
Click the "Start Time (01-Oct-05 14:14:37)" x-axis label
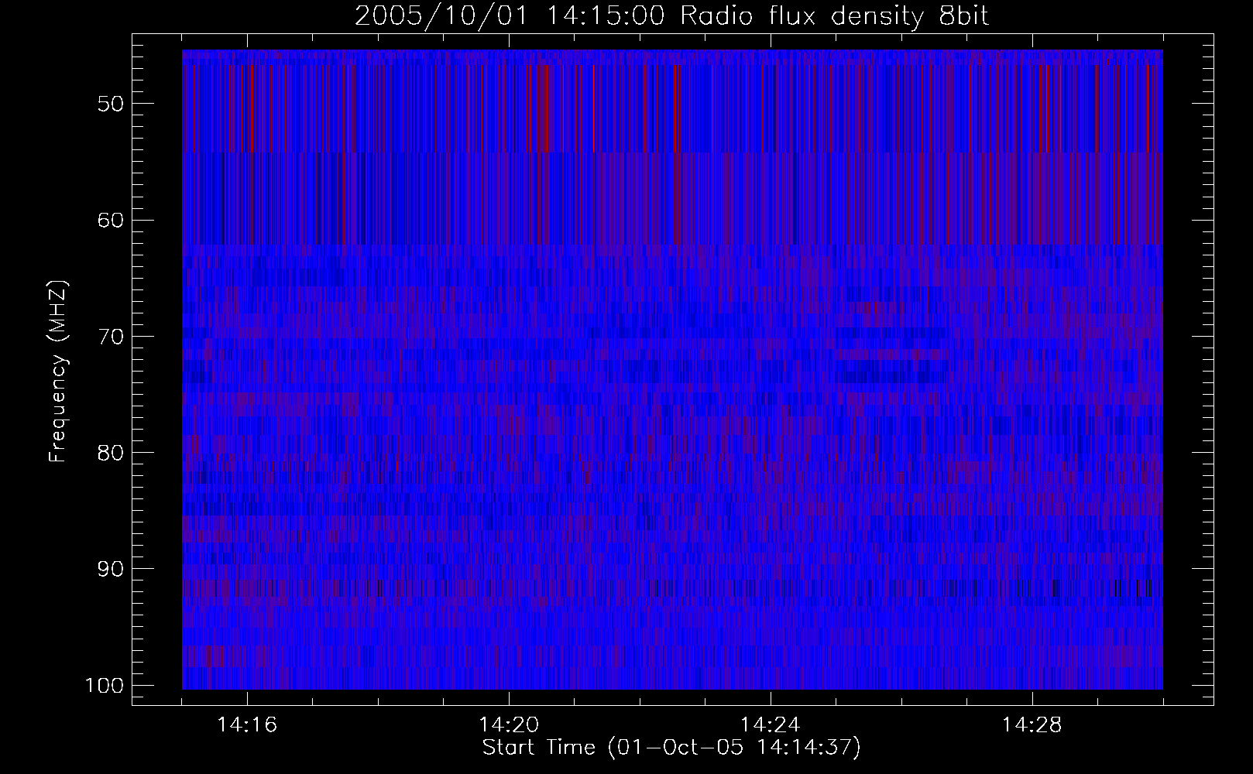click(671, 748)
